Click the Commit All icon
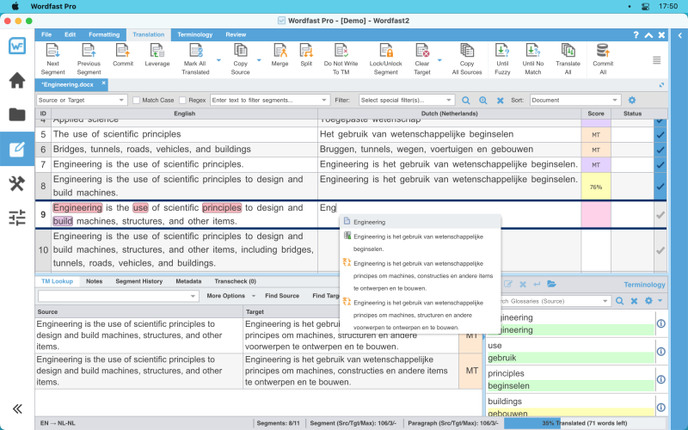Viewport: 688px width, 430px height. [603, 51]
